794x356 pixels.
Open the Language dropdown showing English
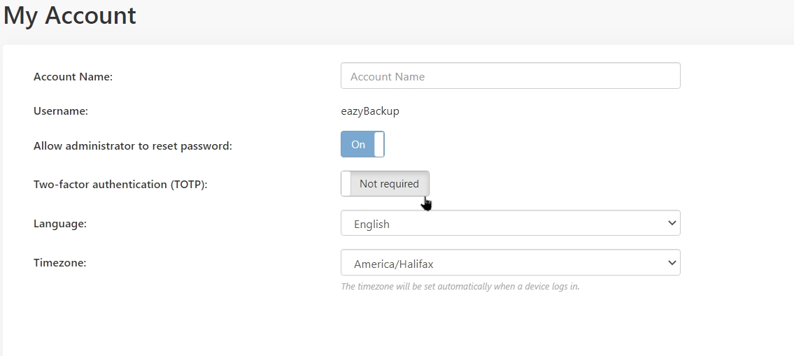(511, 223)
